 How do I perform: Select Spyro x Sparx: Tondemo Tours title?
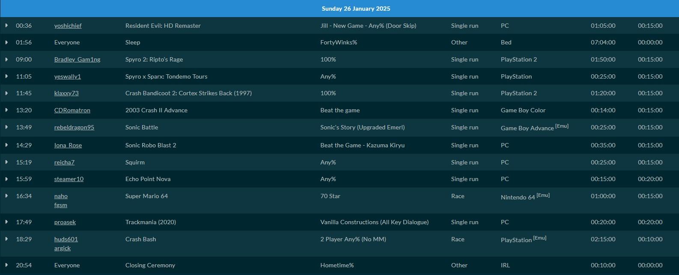click(166, 76)
